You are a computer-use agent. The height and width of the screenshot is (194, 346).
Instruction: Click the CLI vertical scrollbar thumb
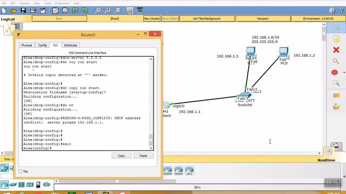151,140
